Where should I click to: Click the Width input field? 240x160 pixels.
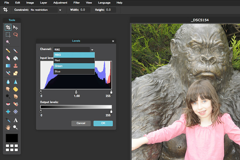(x=85, y=10)
